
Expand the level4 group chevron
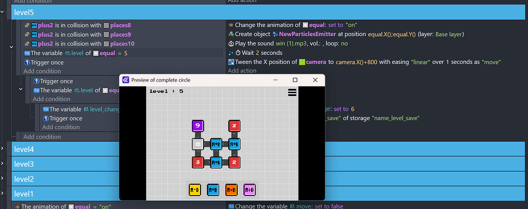[3, 148]
